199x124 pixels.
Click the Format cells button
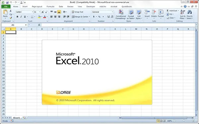pos(161,15)
